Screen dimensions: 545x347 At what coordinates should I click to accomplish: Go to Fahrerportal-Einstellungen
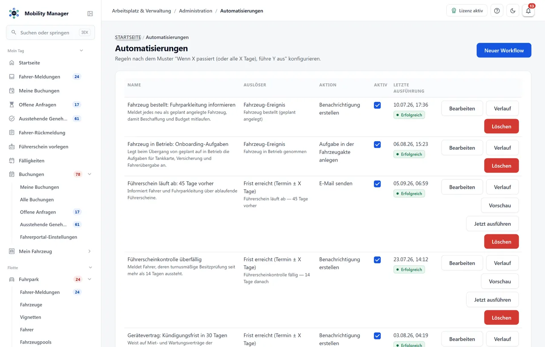pyautogui.click(x=49, y=237)
